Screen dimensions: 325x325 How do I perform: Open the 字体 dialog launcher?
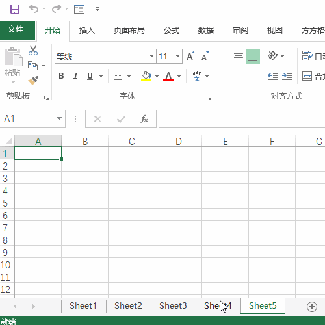pos(209,98)
